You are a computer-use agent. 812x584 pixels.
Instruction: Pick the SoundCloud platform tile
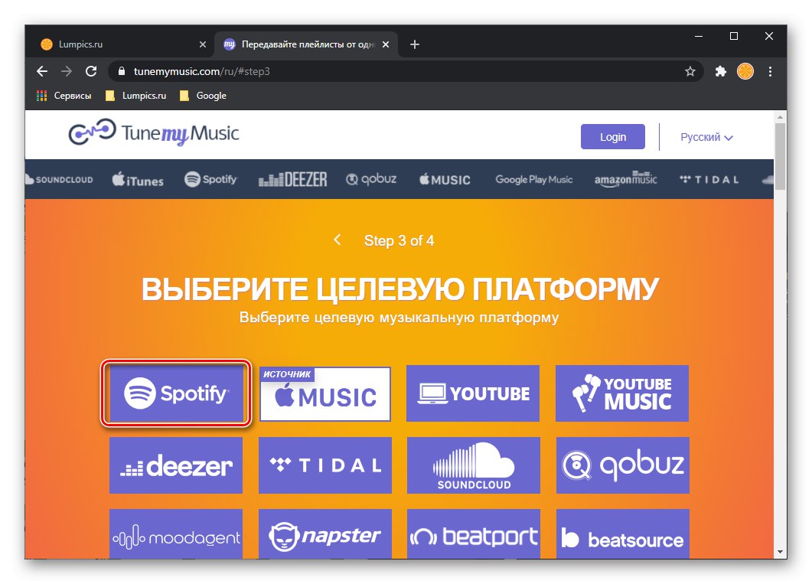coord(473,465)
